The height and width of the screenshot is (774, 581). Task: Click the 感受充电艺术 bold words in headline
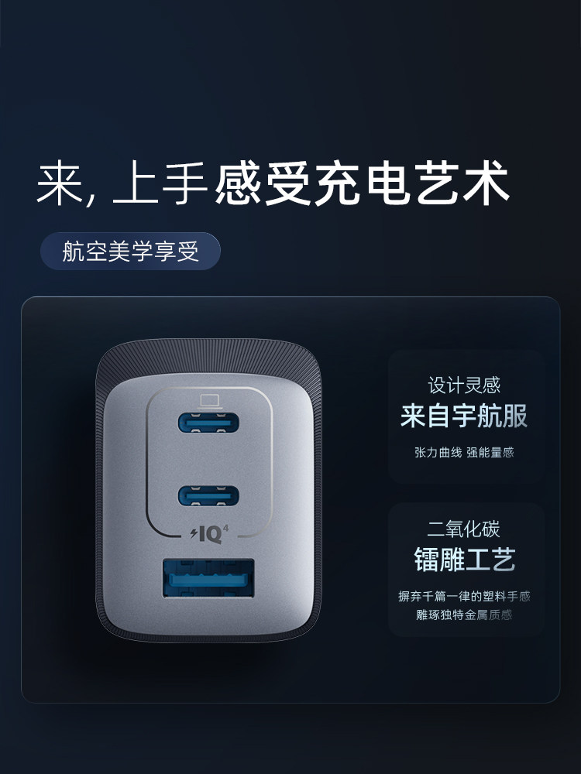pyautogui.click(x=362, y=184)
